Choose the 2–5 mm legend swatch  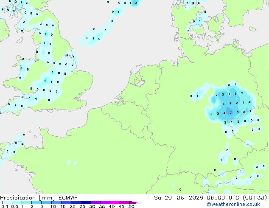click(x=36, y=202)
